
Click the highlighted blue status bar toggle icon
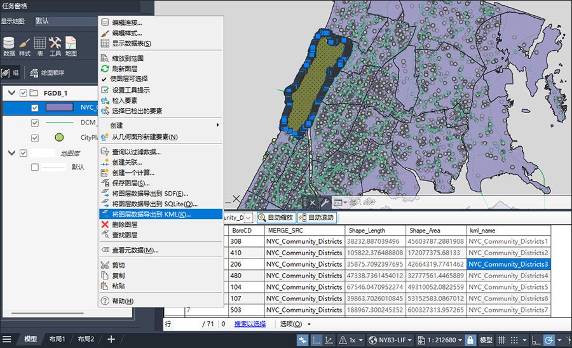303,340
